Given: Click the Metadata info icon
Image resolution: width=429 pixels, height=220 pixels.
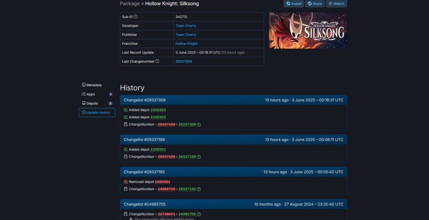Looking at the screenshot, I should (84, 85).
